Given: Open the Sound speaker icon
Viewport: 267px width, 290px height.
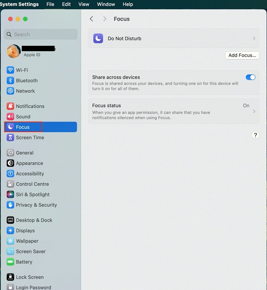Looking at the screenshot, I should click(x=10, y=117).
